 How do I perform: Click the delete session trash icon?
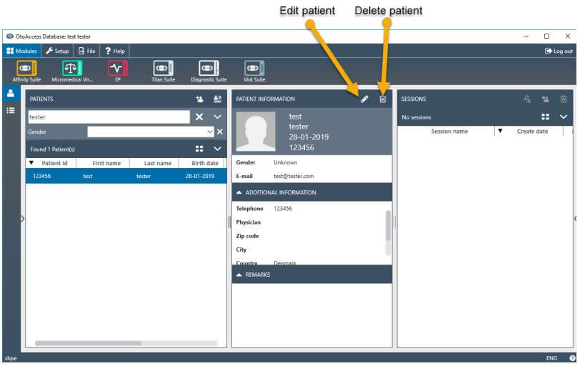pyautogui.click(x=564, y=99)
